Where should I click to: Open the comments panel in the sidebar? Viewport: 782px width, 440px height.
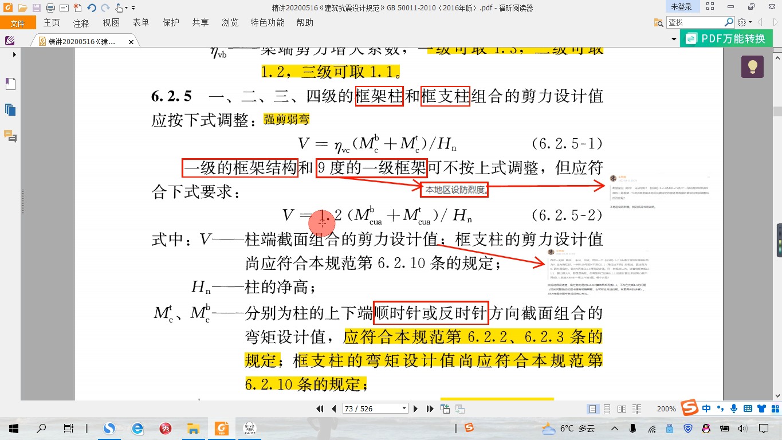click(9, 136)
